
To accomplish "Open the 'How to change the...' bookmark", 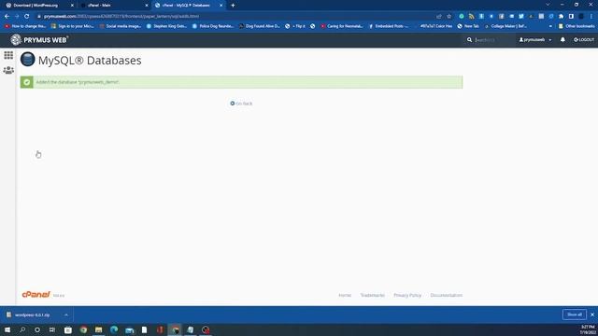I will click(x=25, y=26).
